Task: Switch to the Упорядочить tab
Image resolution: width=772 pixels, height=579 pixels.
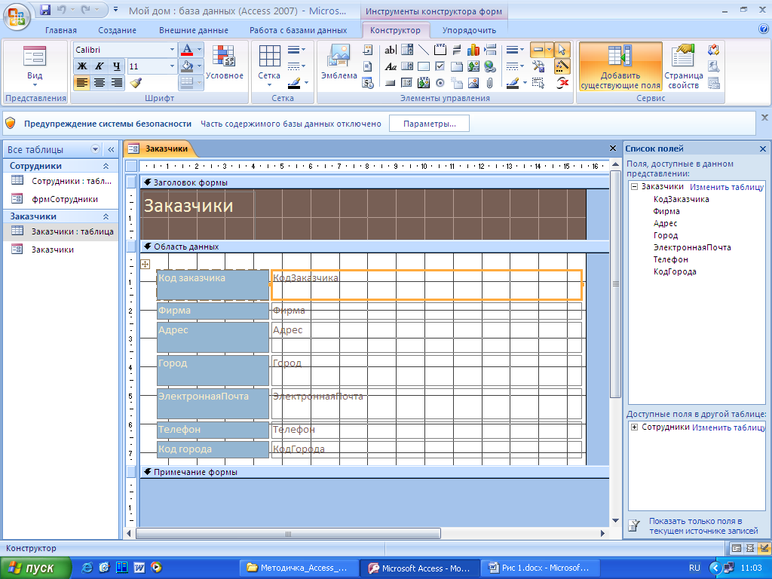Action: (469, 30)
